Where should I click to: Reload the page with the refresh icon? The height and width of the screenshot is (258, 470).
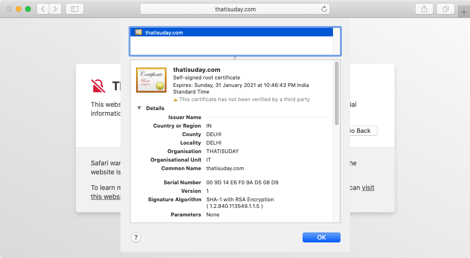tap(324, 9)
